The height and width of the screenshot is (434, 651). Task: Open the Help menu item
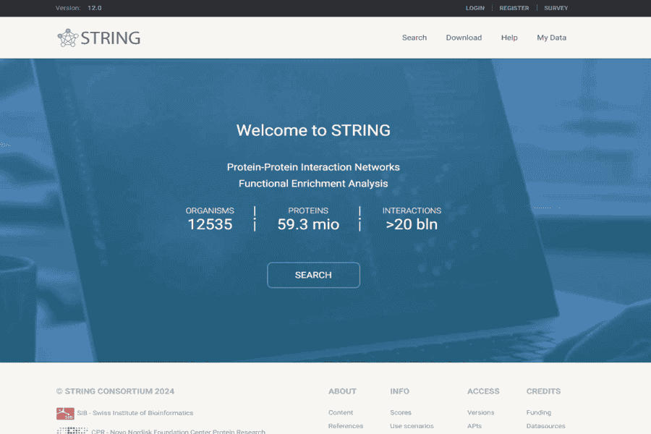(509, 38)
